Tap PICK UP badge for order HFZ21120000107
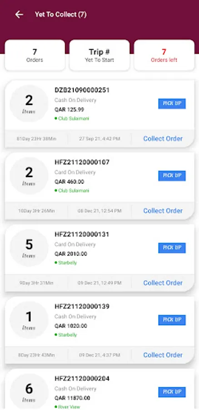The width and height of the screenshot is (199, 410). 172,176
